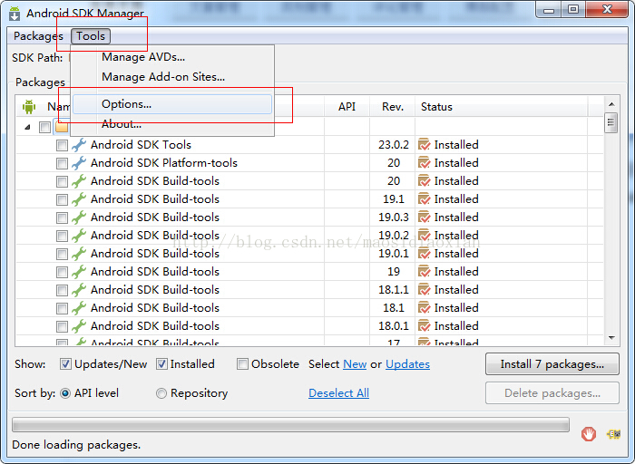Image resolution: width=635 pixels, height=464 pixels.
Task: Click green wrench icon of Build-tools 19
Action: [79, 272]
